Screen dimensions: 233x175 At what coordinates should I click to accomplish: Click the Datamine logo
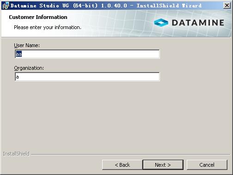pos(189,23)
